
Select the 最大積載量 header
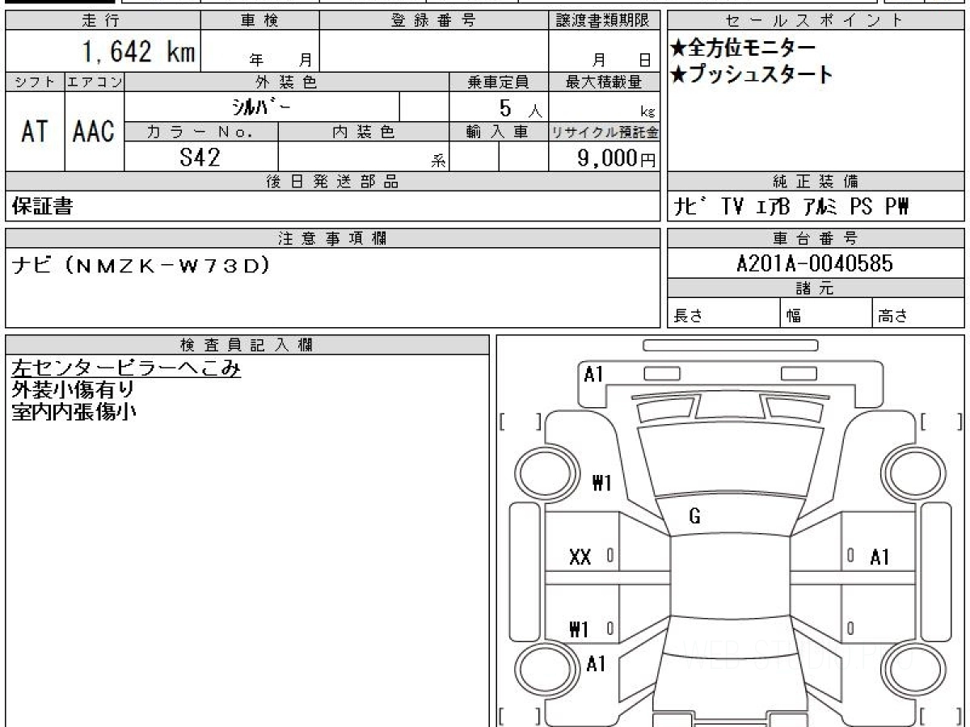[x=604, y=82]
